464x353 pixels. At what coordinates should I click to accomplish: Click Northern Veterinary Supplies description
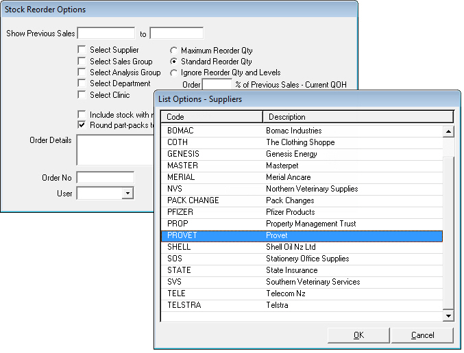[x=312, y=189]
